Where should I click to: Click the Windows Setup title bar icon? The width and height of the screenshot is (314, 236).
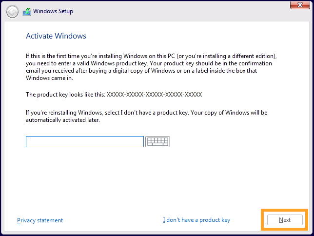coord(27,11)
